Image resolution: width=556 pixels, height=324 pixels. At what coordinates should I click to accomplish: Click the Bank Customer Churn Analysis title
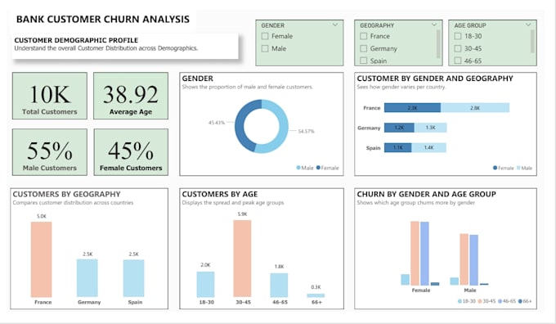tap(103, 19)
